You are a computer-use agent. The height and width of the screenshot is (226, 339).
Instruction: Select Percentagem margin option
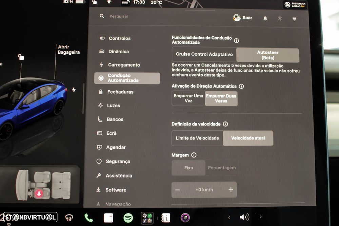(222, 168)
